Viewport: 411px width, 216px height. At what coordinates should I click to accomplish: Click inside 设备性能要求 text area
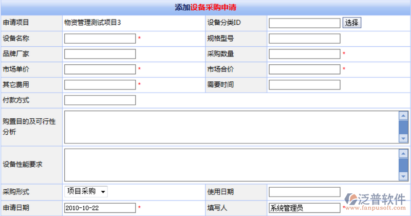[x=231, y=164]
